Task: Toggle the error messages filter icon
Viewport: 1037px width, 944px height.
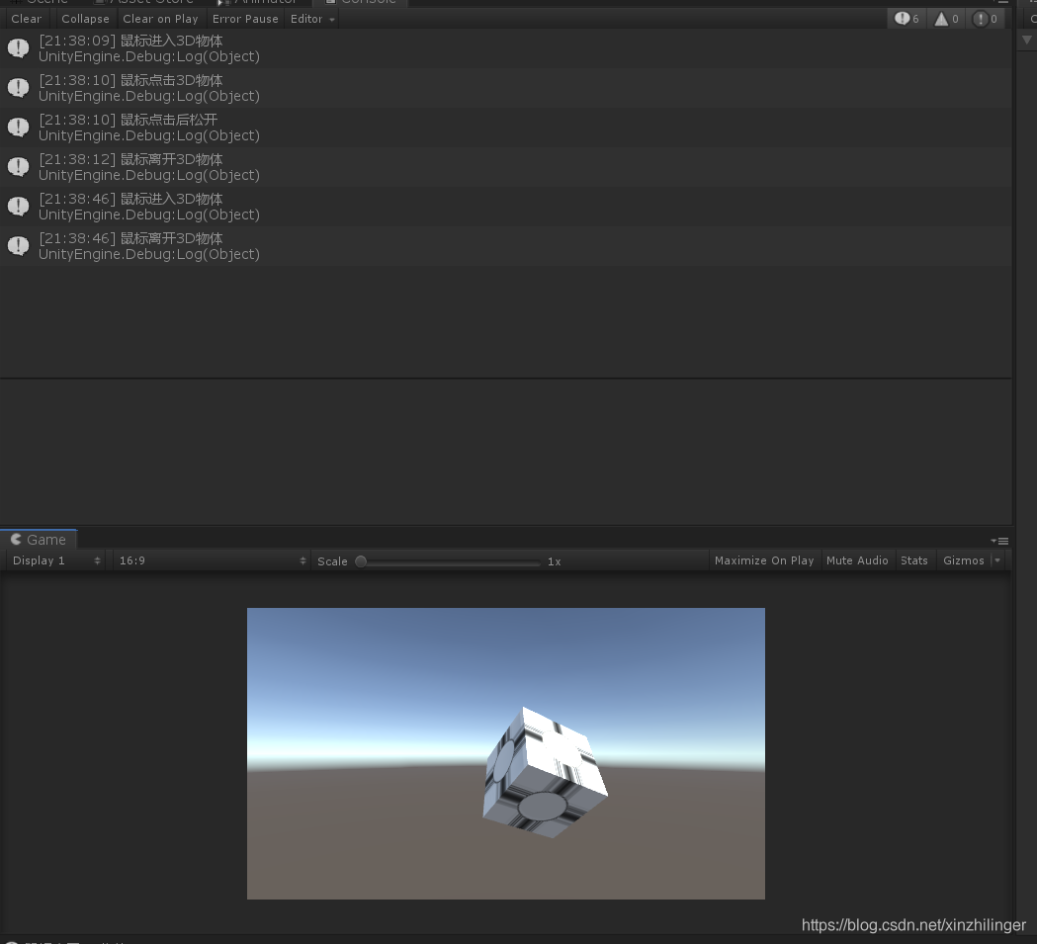Action: 985,19
